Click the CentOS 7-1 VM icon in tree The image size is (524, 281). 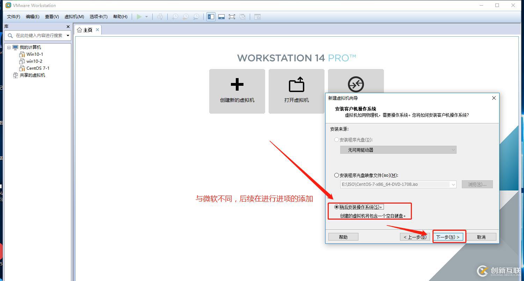[x=22, y=68]
